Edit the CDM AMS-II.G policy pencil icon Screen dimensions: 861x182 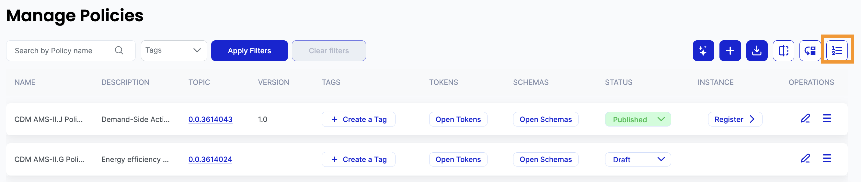tap(805, 158)
